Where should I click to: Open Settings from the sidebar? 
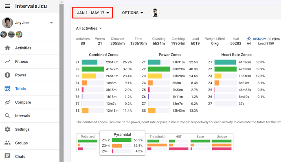coord(30,129)
